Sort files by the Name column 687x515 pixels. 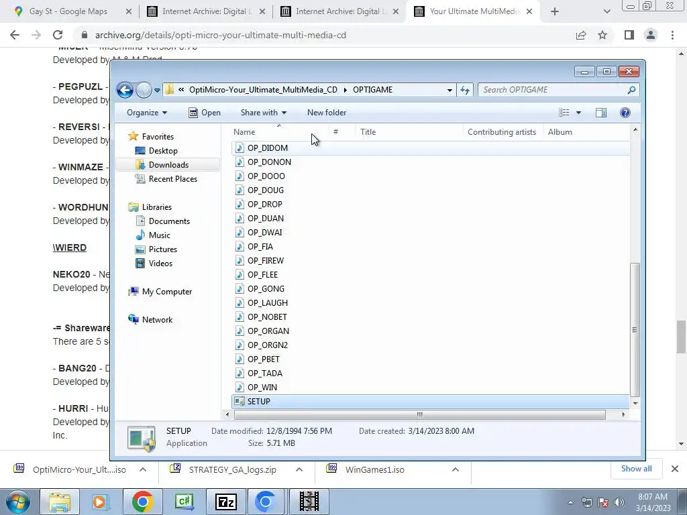coord(280,132)
